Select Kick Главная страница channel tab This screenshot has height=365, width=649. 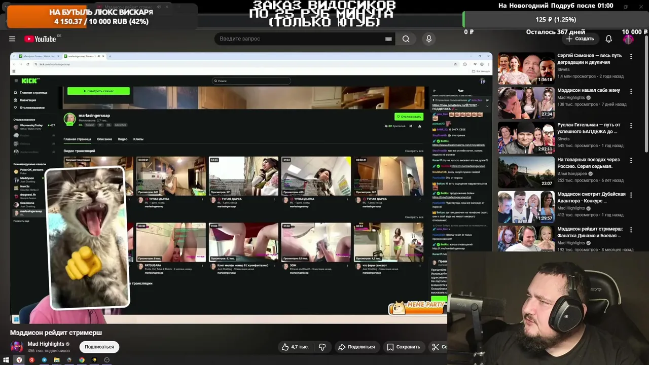click(77, 139)
